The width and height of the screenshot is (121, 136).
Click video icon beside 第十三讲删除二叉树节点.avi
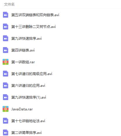tap(6, 26)
